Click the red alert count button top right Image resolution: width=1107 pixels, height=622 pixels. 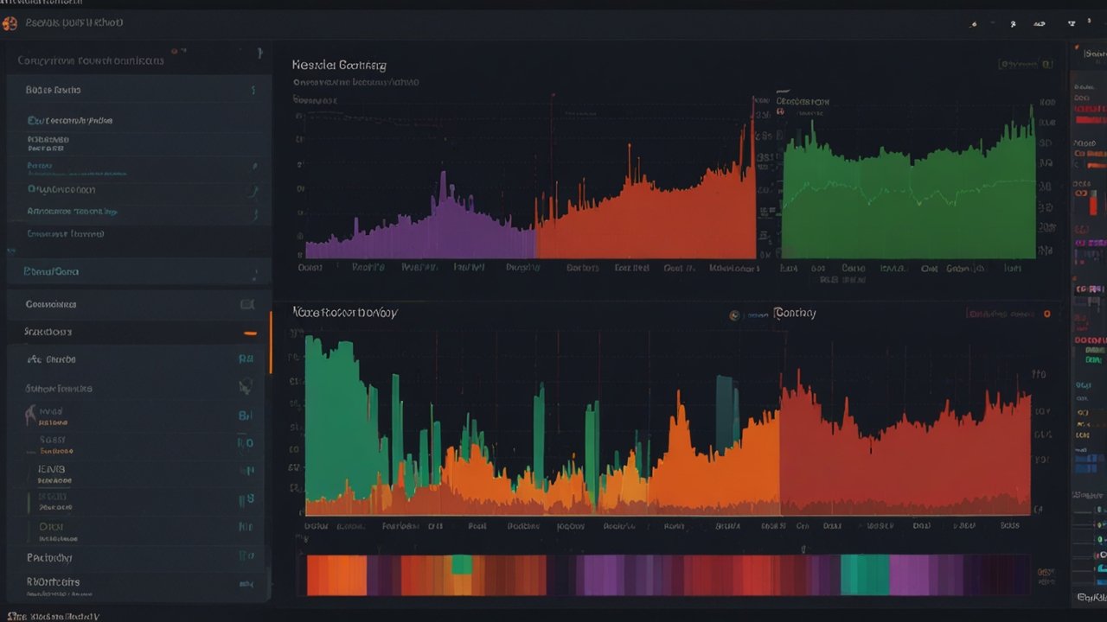point(1091,23)
